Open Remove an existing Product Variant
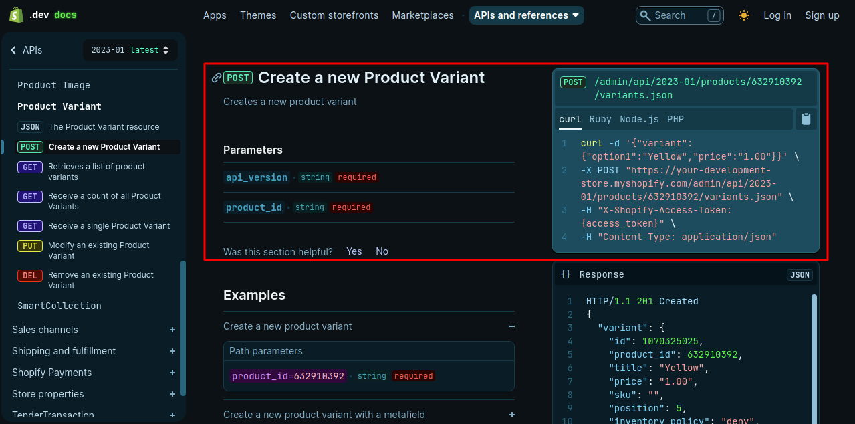This screenshot has width=855, height=424. click(101, 280)
